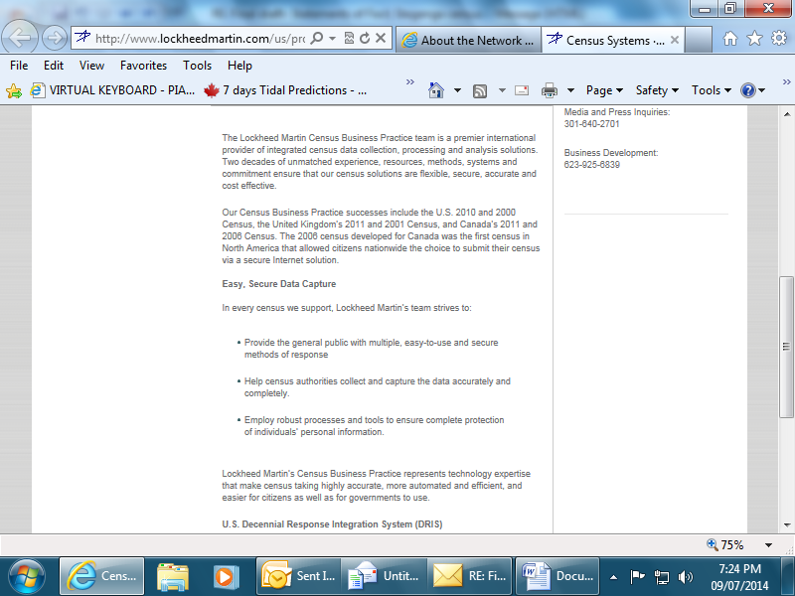Click the network status tray icon
This screenshot has width=795, height=596.
tap(662, 576)
